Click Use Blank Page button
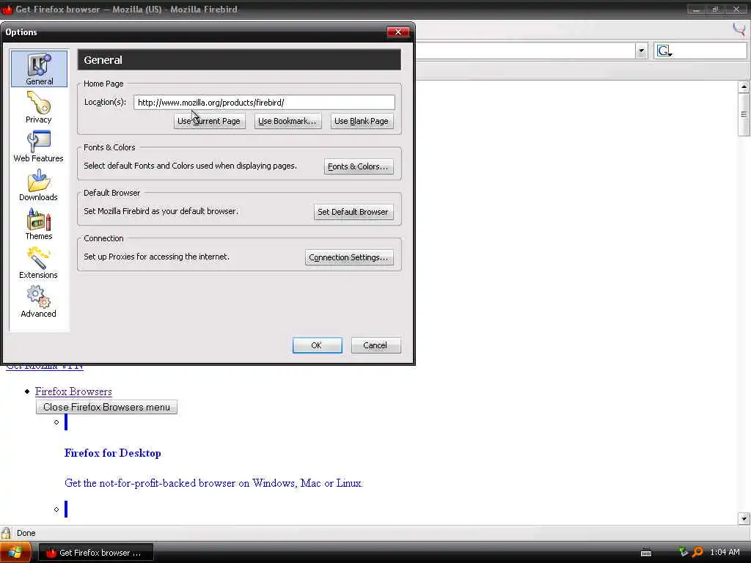Viewport: 751px width, 563px height. pyautogui.click(x=362, y=121)
